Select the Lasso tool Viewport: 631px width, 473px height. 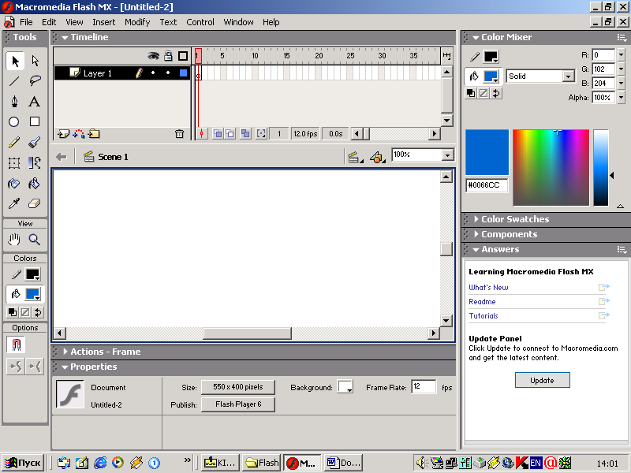coord(35,81)
